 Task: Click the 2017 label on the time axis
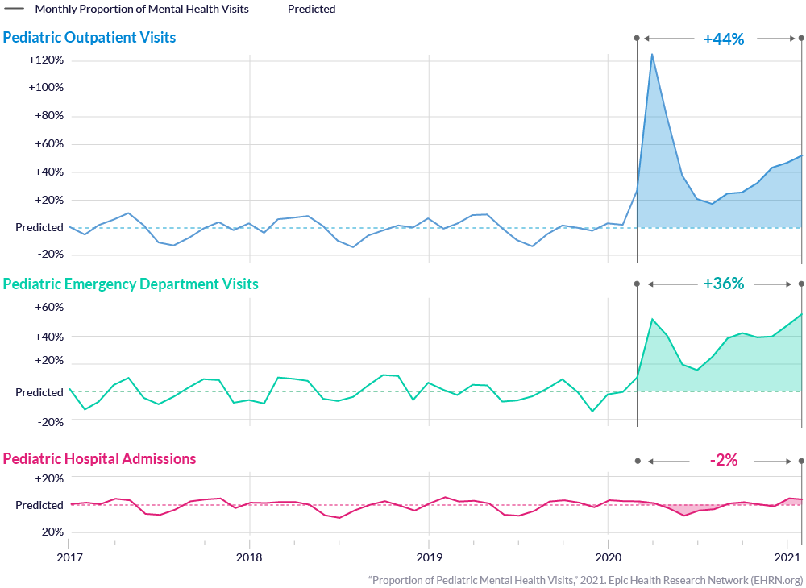point(69,557)
